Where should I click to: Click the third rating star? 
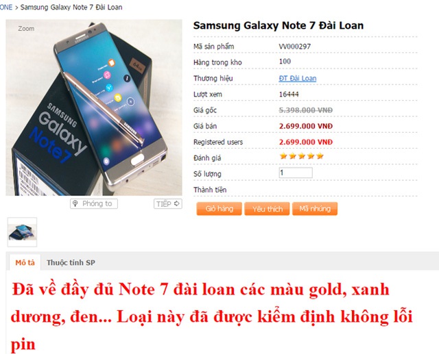(x=302, y=156)
